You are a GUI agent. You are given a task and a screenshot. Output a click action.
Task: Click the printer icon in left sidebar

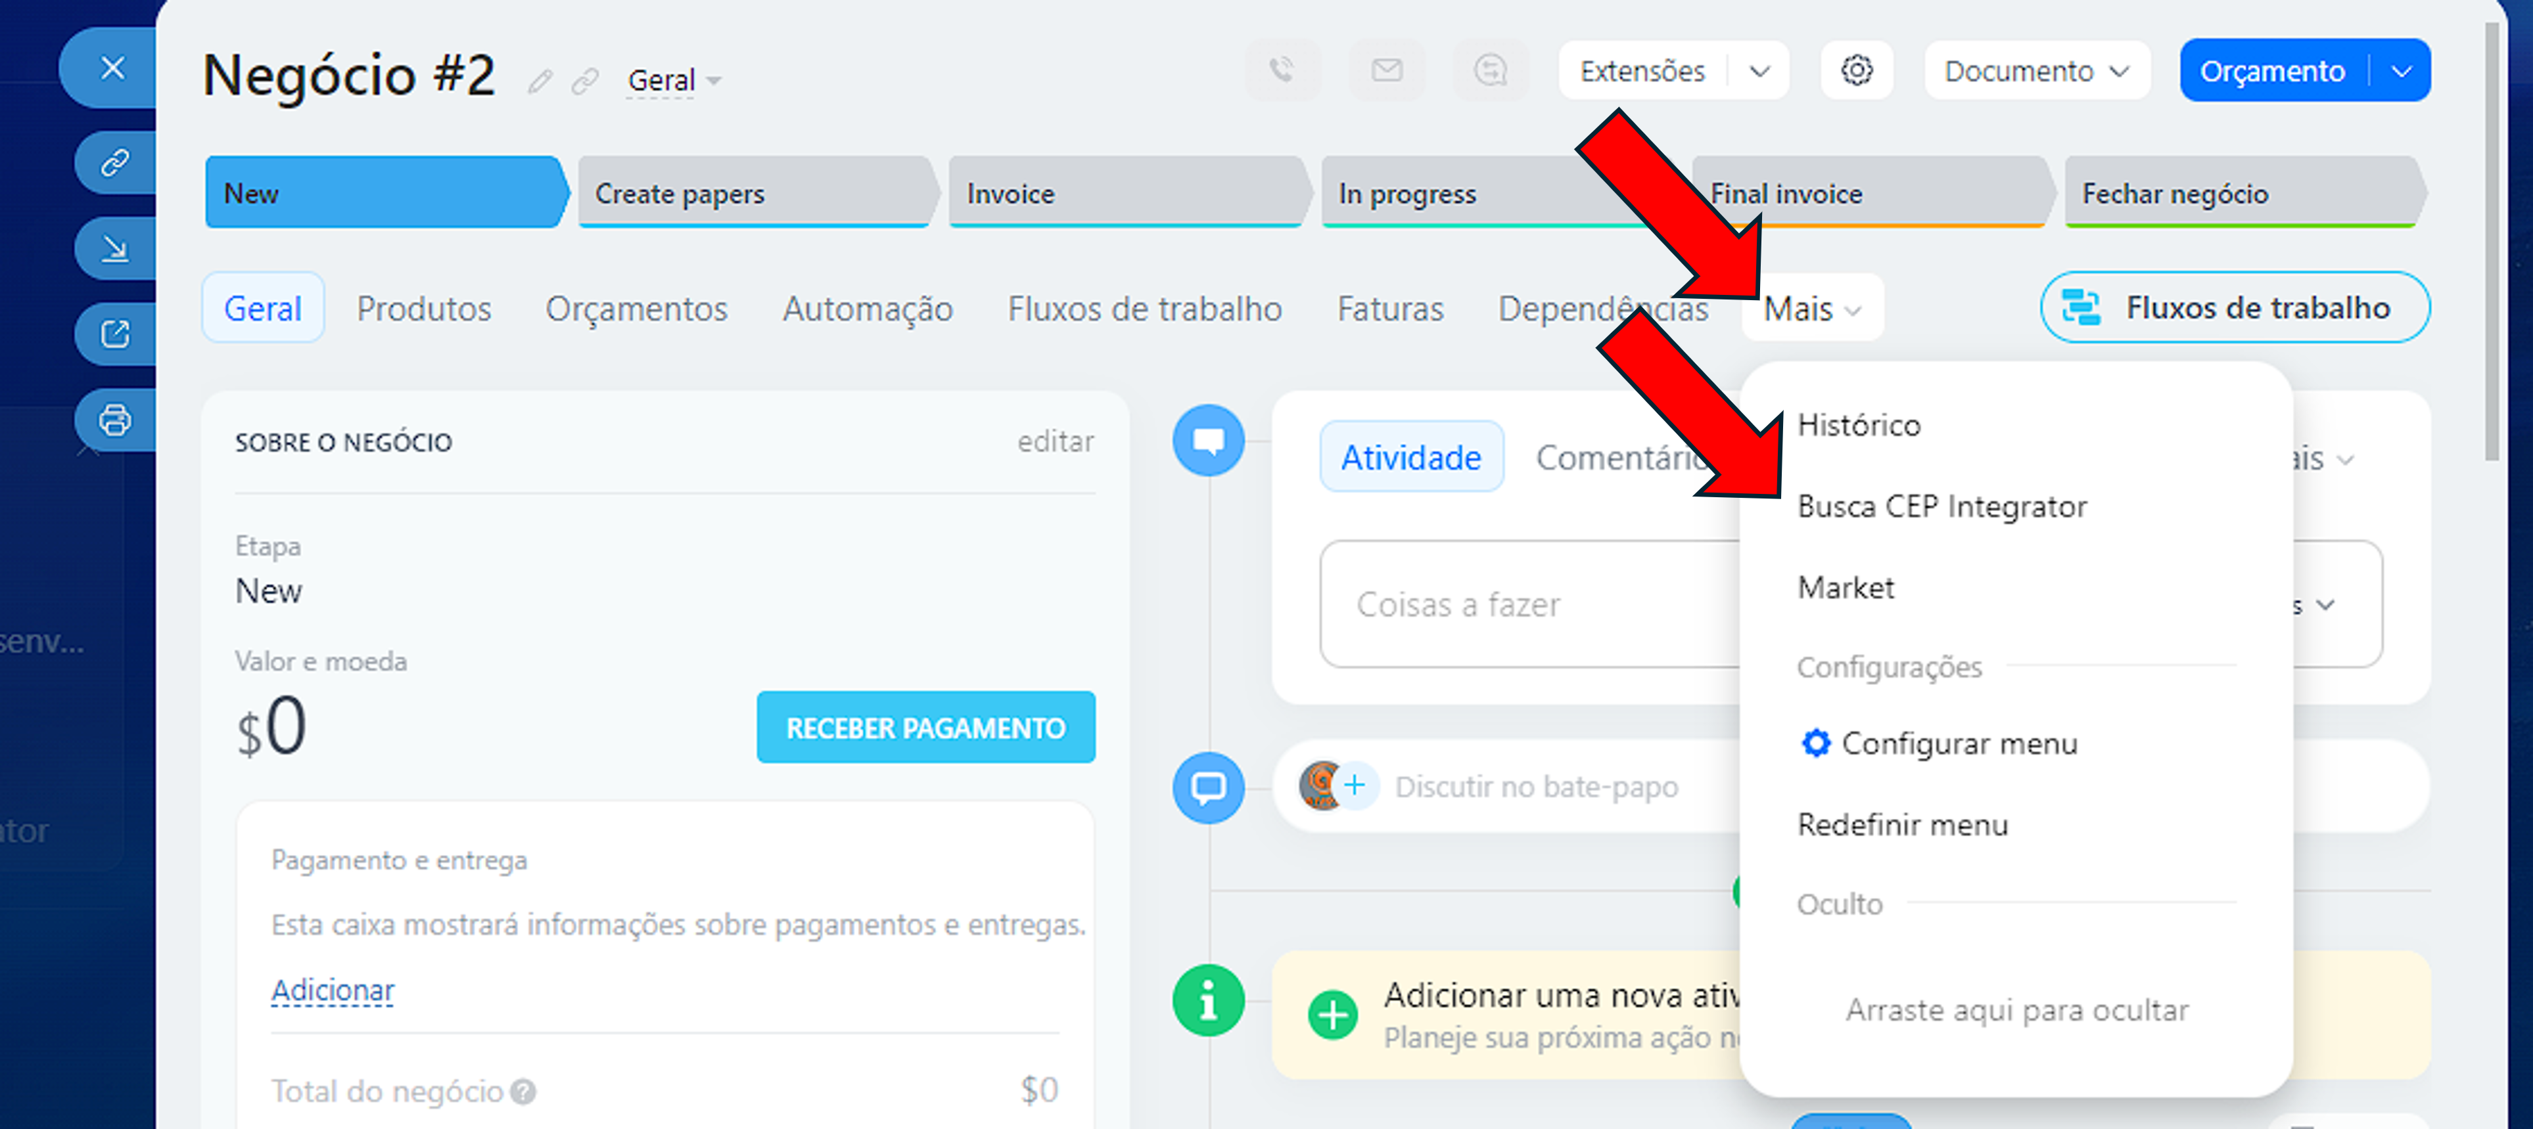tap(115, 420)
